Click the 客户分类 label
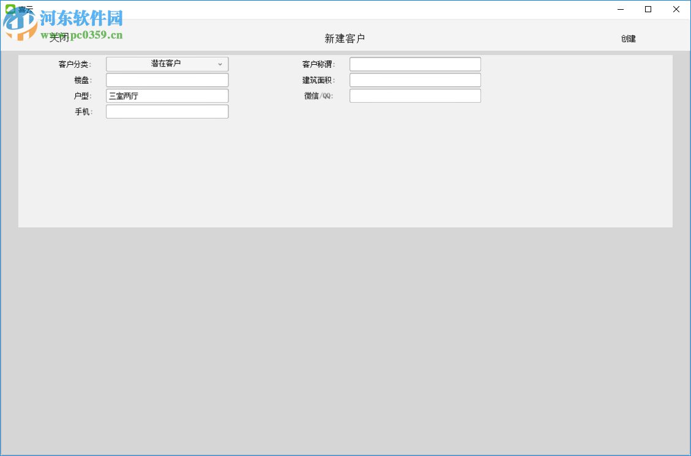 tap(75, 64)
